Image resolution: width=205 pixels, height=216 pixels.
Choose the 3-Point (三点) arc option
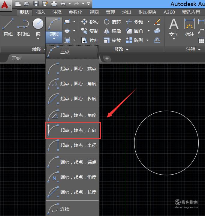(x=72, y=52)
